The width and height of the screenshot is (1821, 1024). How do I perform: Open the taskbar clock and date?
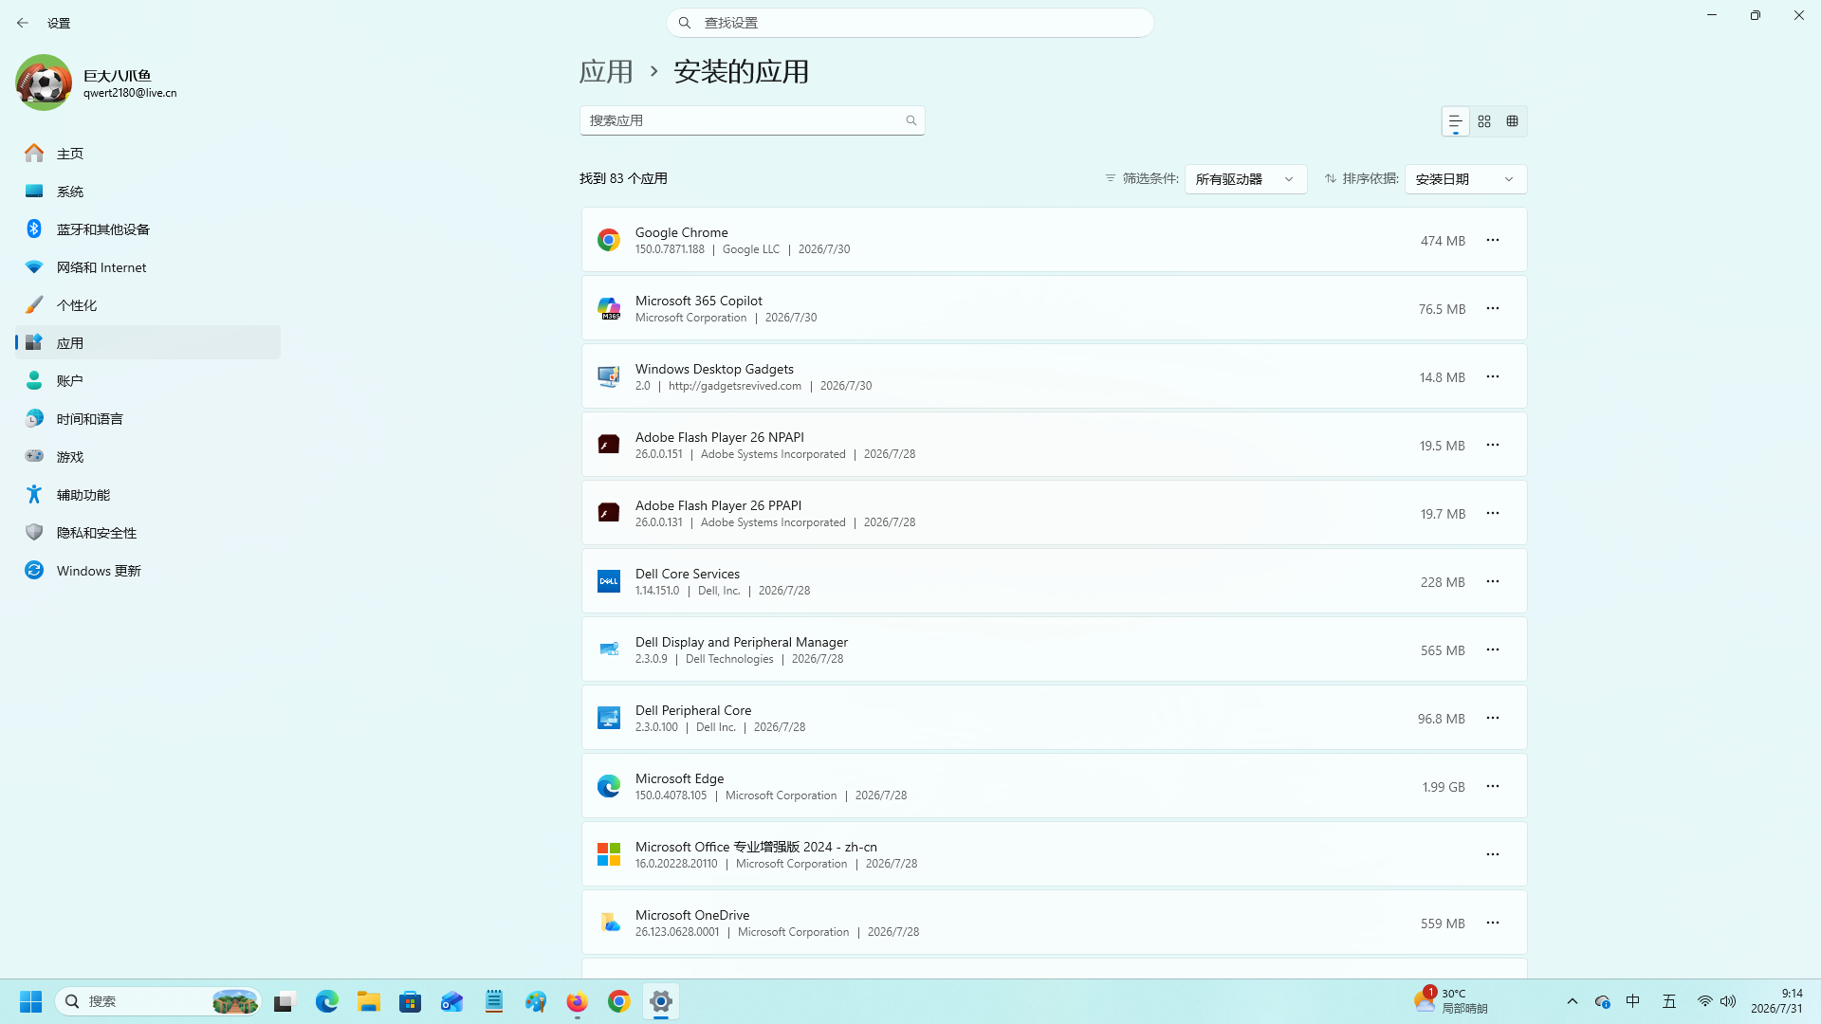click(x=1777, y=1001)
